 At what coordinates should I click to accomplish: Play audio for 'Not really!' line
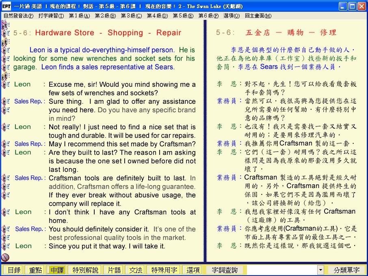(x=6, y=127)
